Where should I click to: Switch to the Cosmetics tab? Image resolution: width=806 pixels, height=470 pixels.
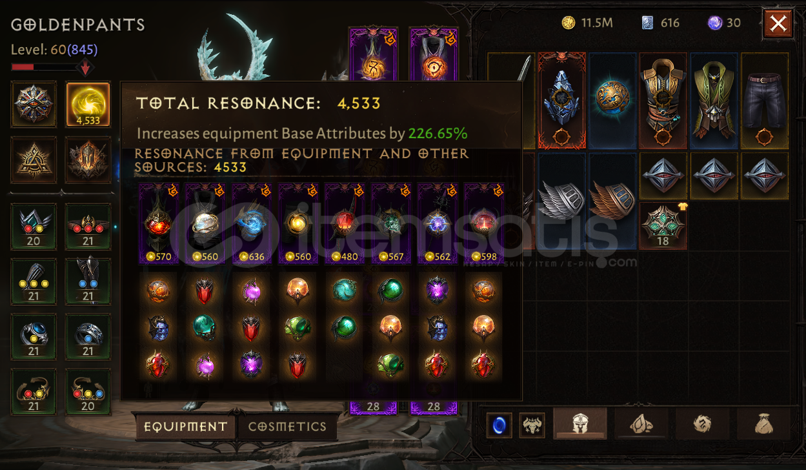pos(287,427)
